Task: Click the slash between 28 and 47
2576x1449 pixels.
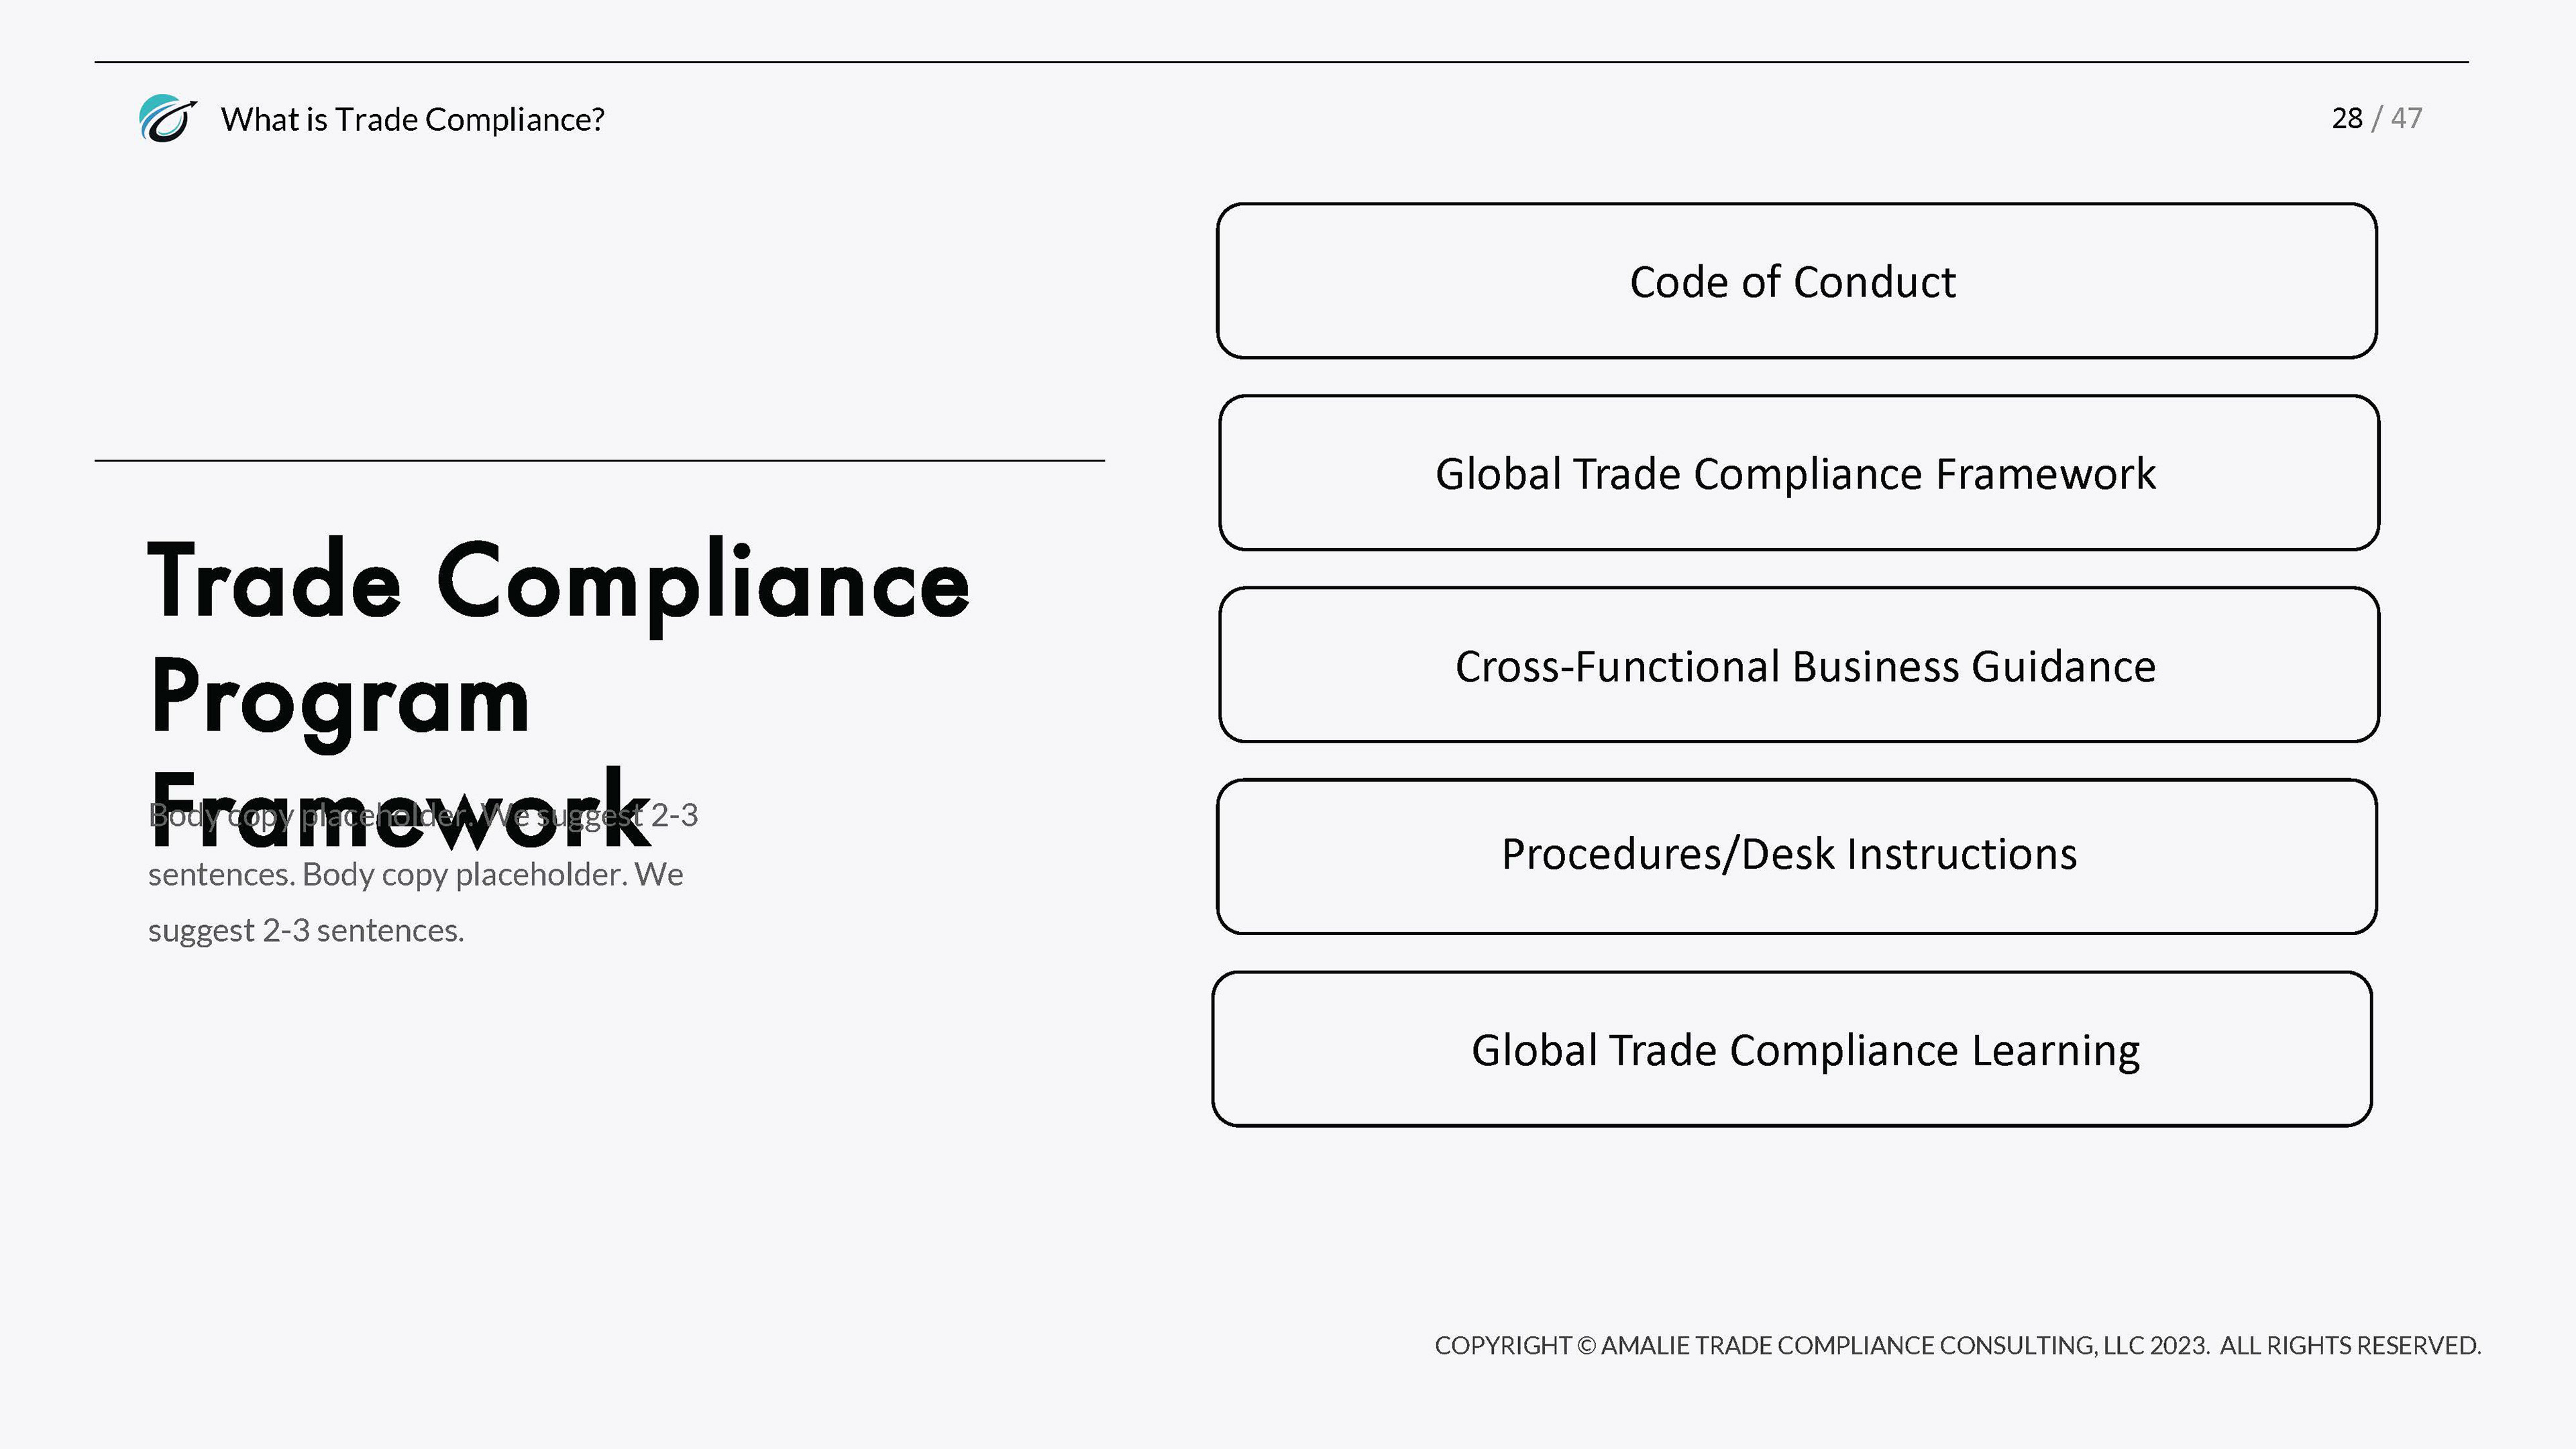Action: 2377,118
